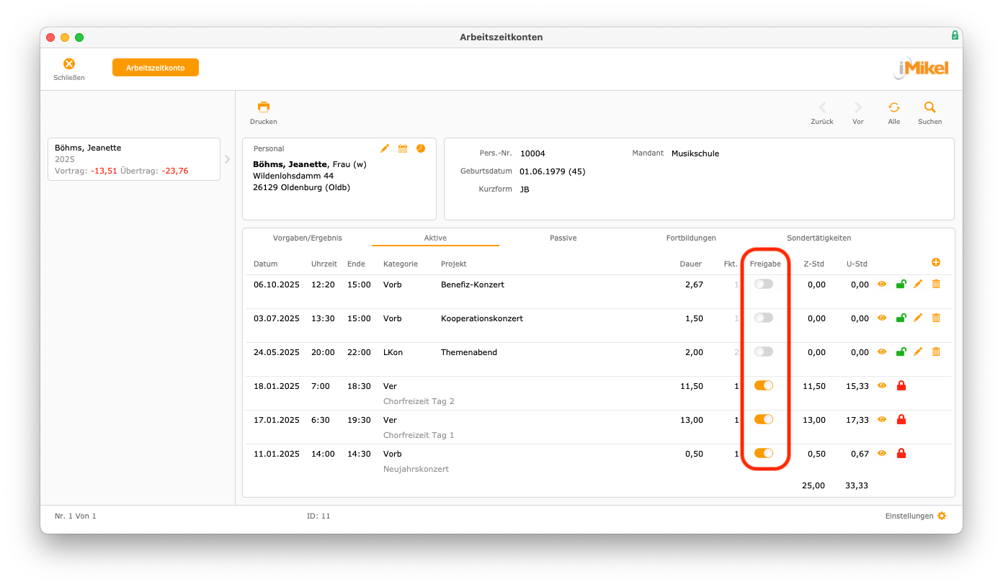Click the Schließen icon in toolbar
This screenshot has height=587, width=1003.
coord(69,64)
